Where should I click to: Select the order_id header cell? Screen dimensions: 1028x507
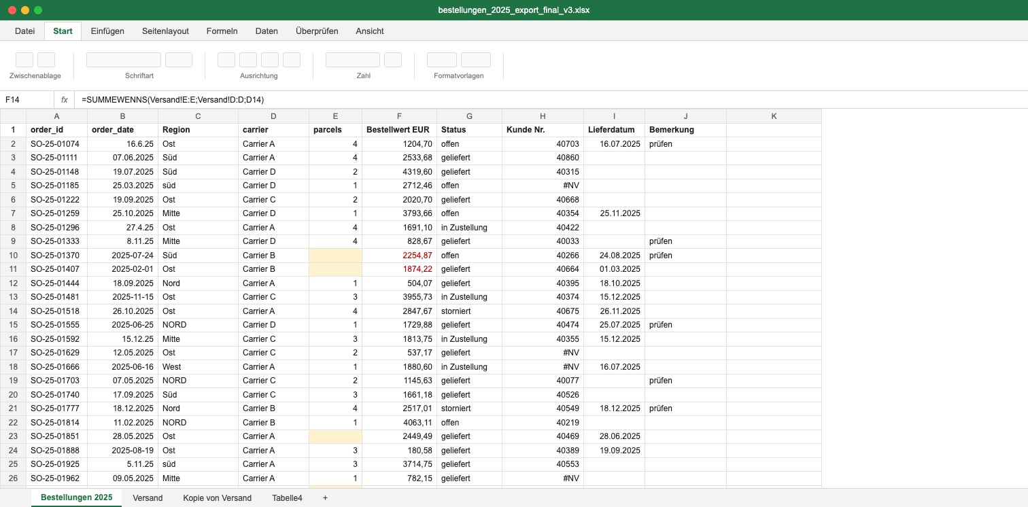[x=56, y=130]
